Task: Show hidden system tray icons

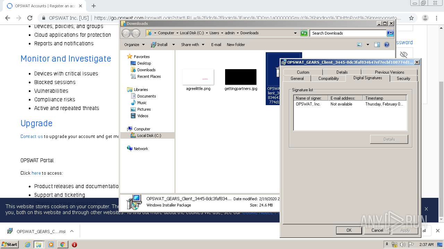Action: [387, 244]
